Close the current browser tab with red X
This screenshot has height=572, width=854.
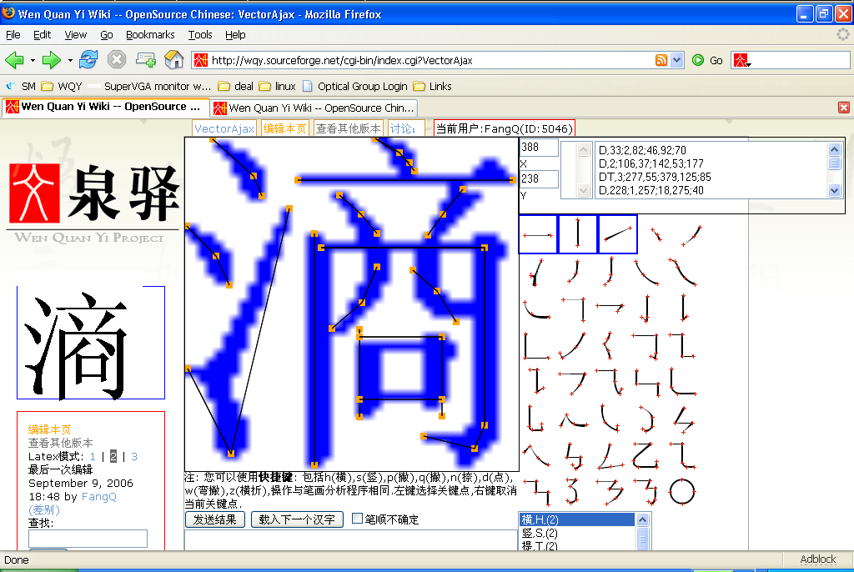(x=844, y=108)
